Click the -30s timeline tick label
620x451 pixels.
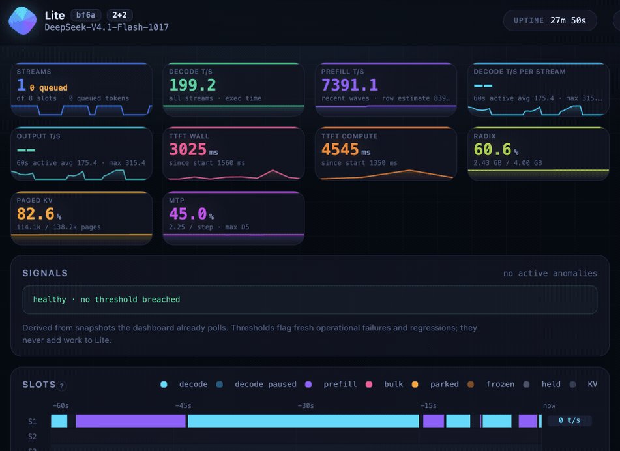pos(306,406)
